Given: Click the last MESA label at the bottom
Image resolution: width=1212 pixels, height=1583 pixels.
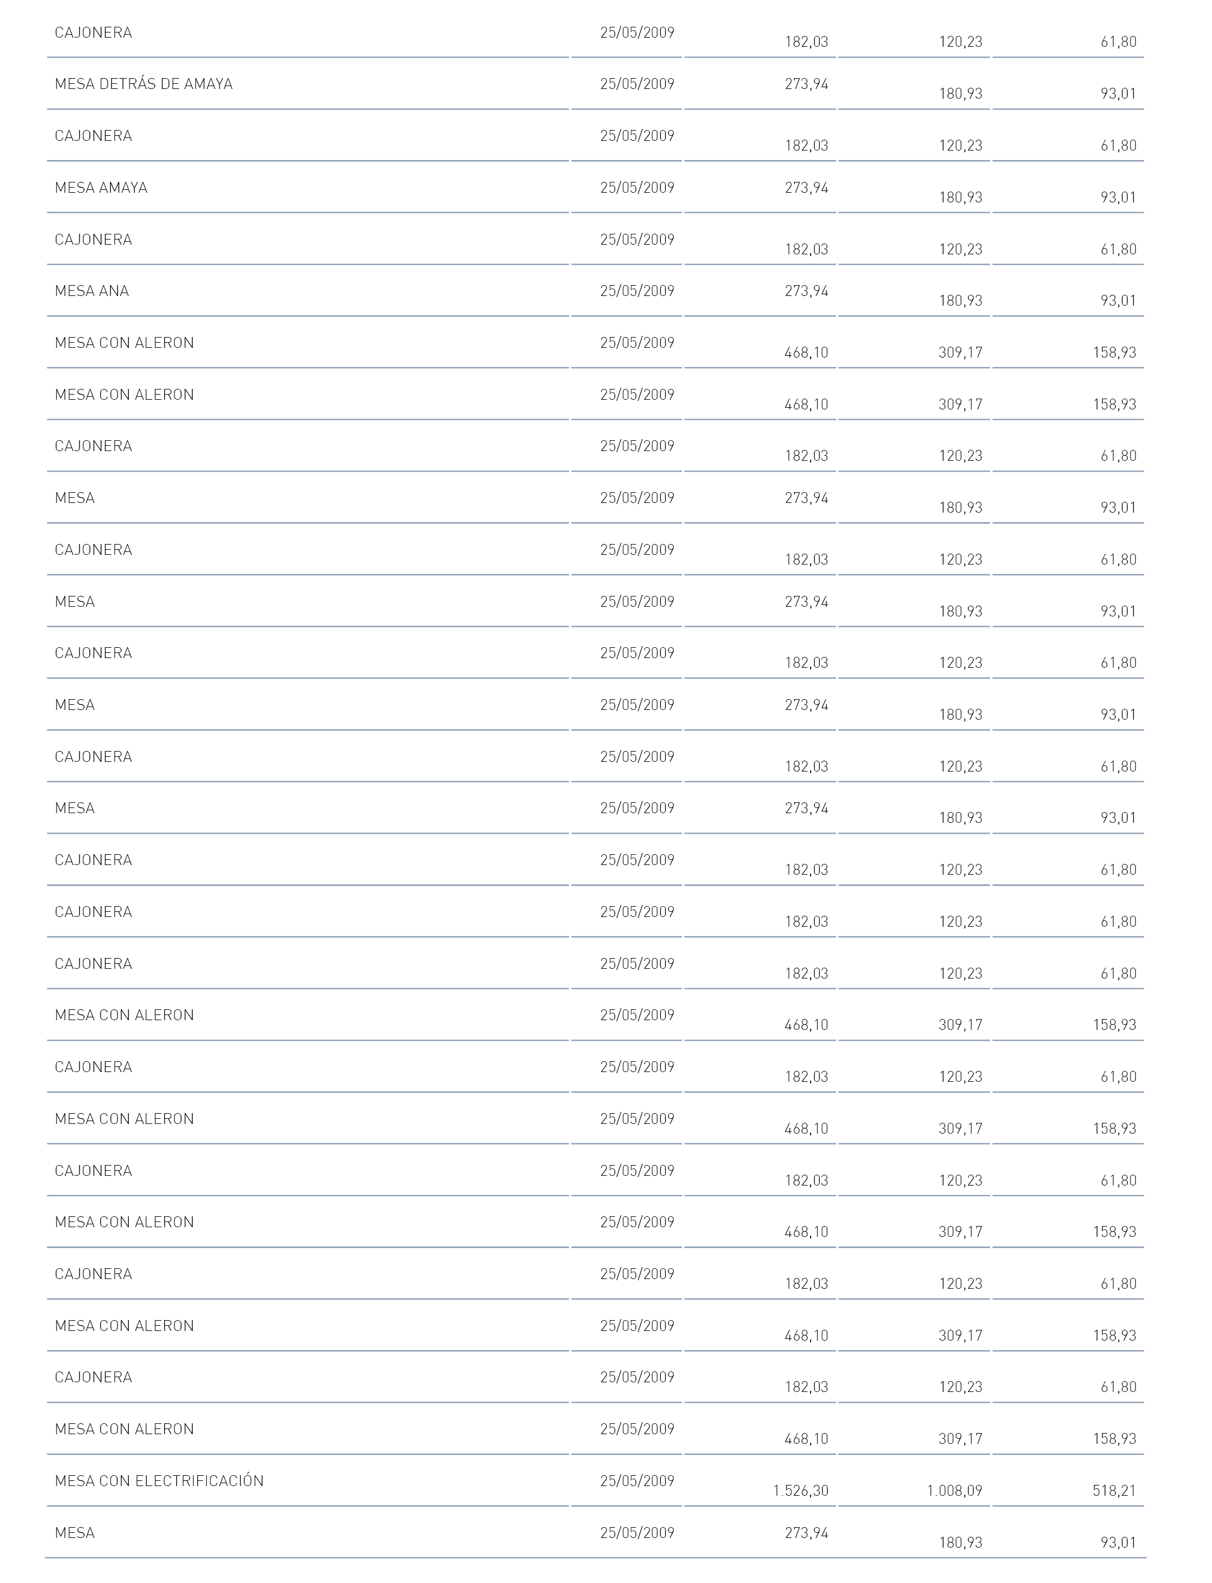Looking at the screenshot, I should coord(75,1533).
